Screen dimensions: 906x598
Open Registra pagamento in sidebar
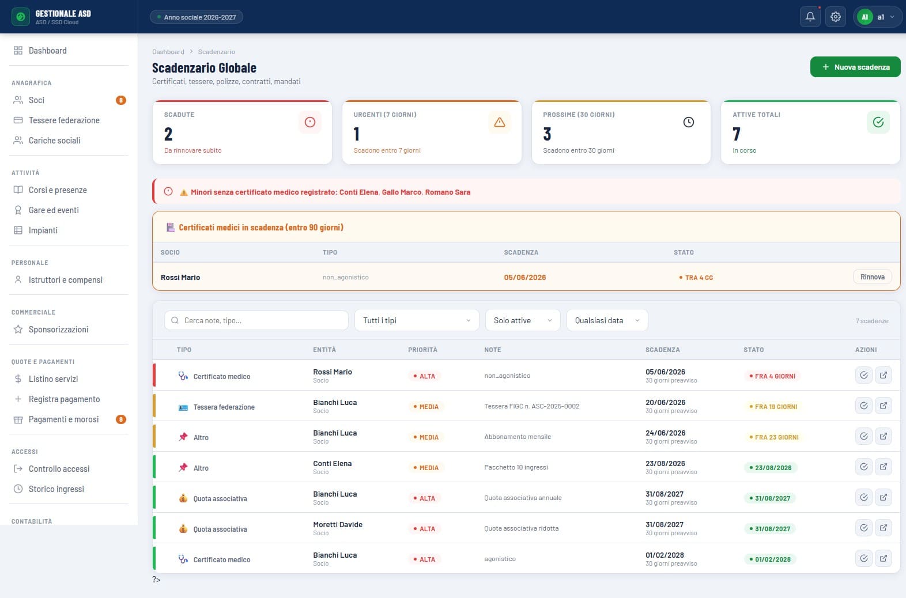[69, 399]
